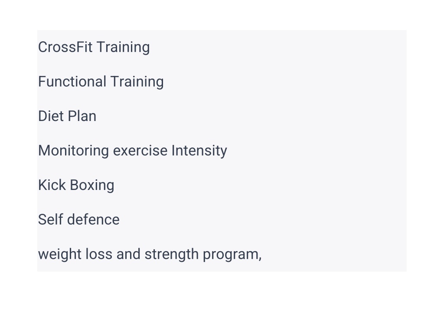Click the word exercise

click(x=140, y=150)
